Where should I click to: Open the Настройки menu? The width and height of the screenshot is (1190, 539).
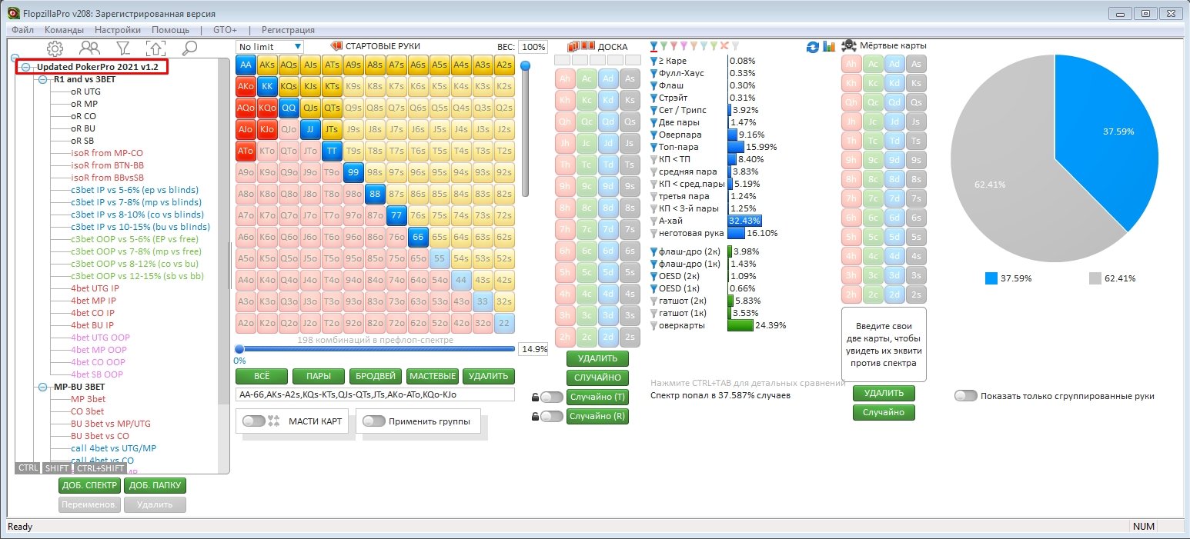[x=118, y=30]
